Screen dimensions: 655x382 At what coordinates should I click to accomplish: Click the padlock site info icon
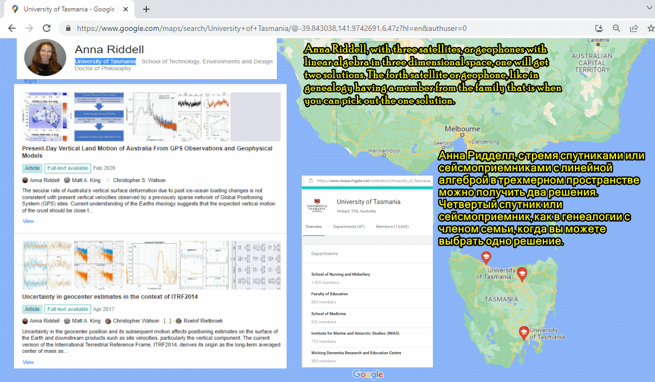pyautogui.click(x=68, y=28)
